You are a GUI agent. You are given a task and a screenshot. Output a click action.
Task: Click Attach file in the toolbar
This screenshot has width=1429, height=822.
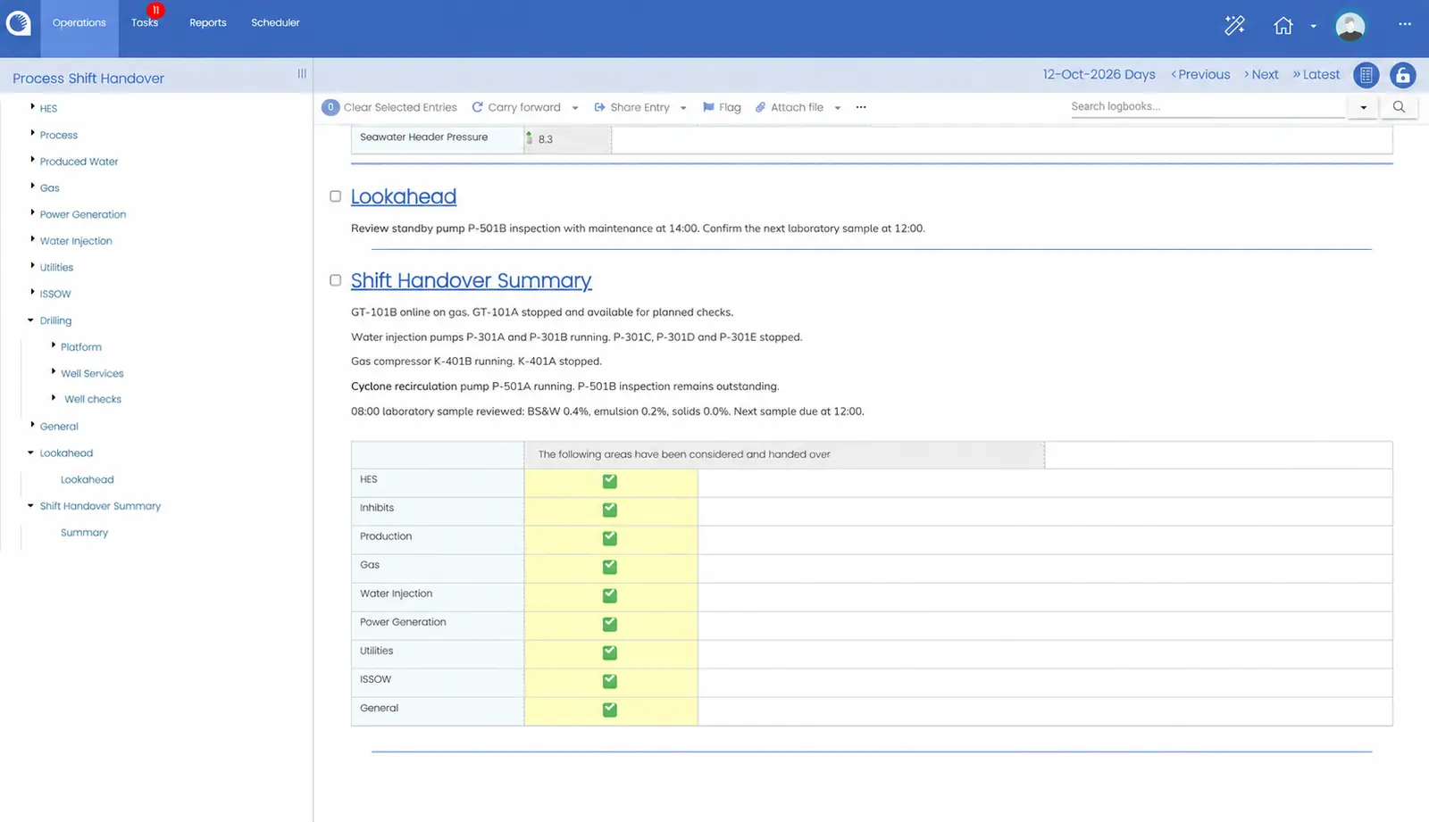point(790,107)
